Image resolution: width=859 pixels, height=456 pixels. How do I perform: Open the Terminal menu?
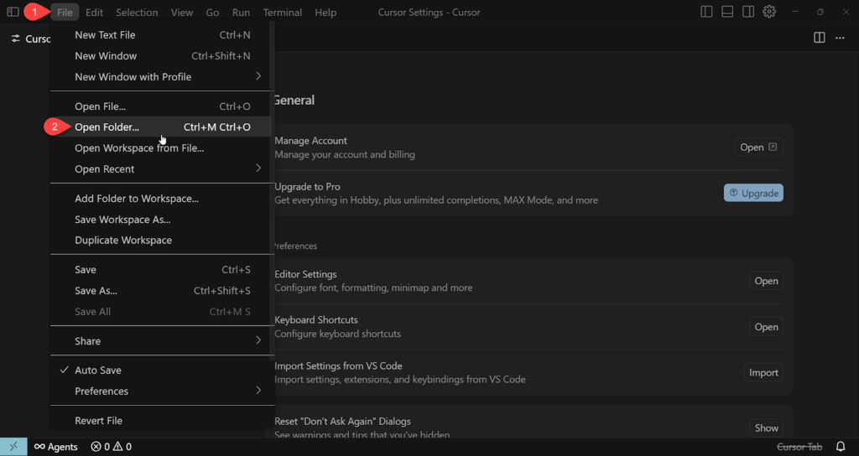(x=283, y=12)
